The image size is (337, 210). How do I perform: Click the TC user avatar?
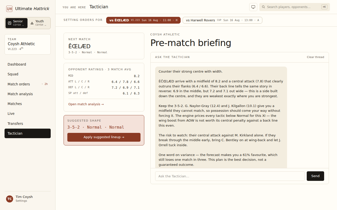click(10, 199)
